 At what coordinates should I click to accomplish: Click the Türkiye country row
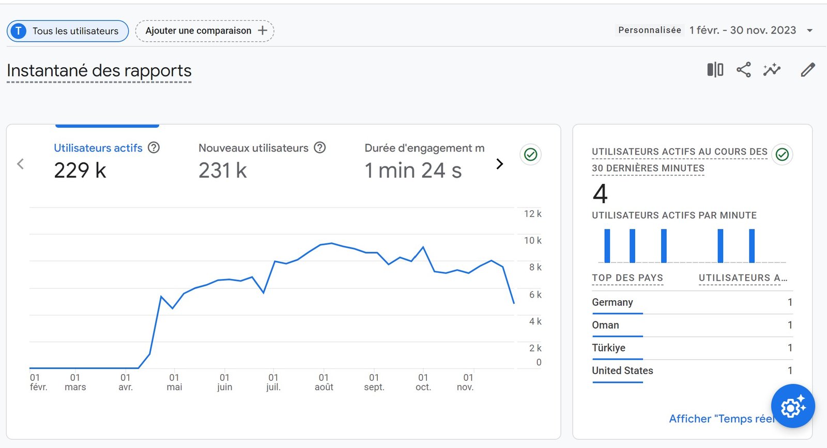click(x=692, y=348)
